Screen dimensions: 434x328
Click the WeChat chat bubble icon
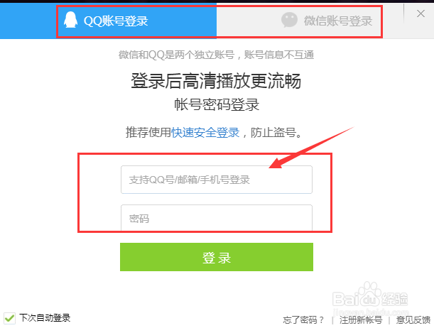pos(289,20)
